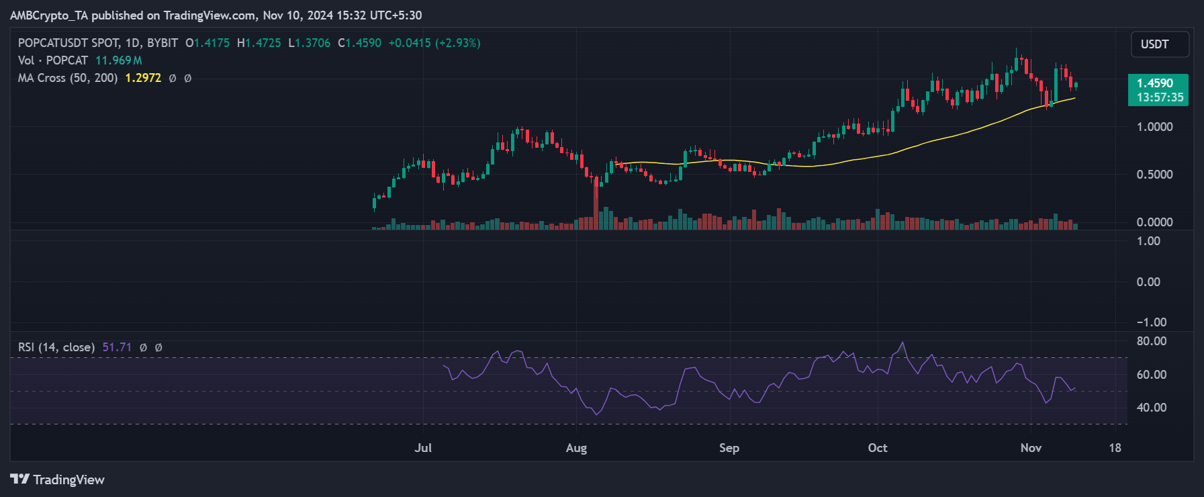Click the 0.5000 price axis label
This screenshot has height=497, width=1204.
tap(1154, 175)
